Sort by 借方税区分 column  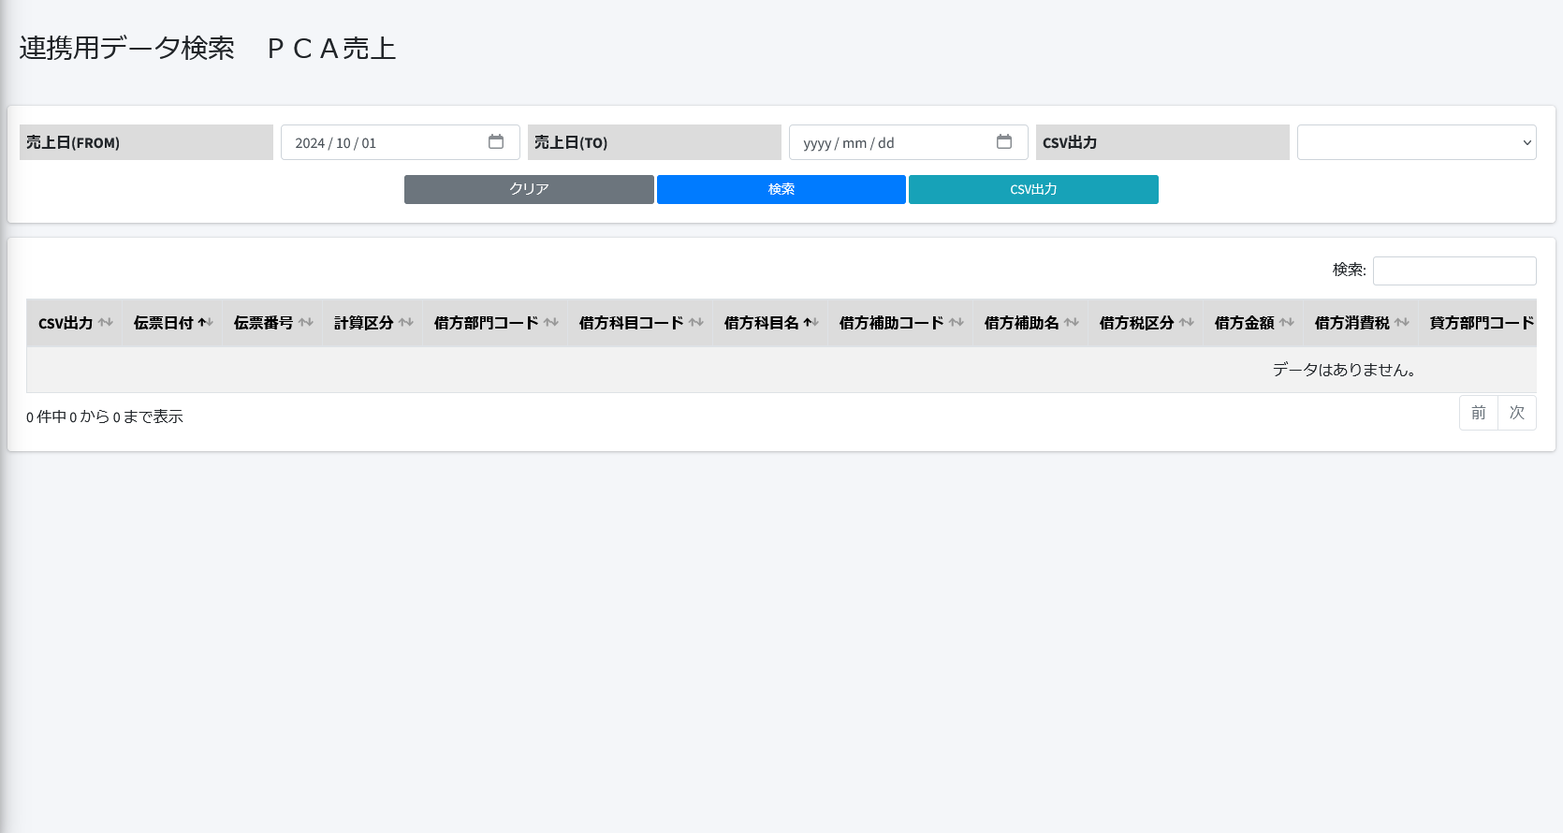pyautogui.click(x=1146, y=323)
